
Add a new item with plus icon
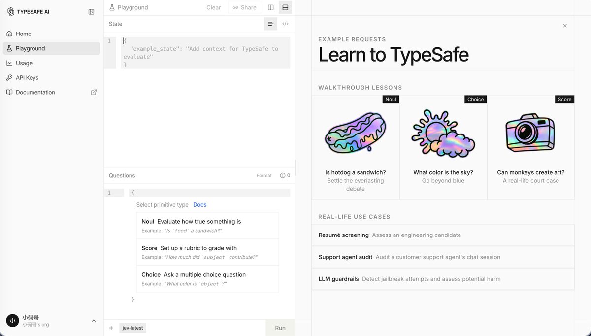pyautogui.click(x=111, y=328)
